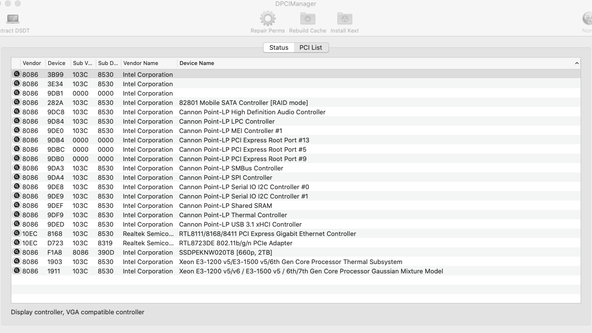Viewport: 592px width, 333px height.
Task: Click device ID cell 'F1A8'
Action: 55,252
